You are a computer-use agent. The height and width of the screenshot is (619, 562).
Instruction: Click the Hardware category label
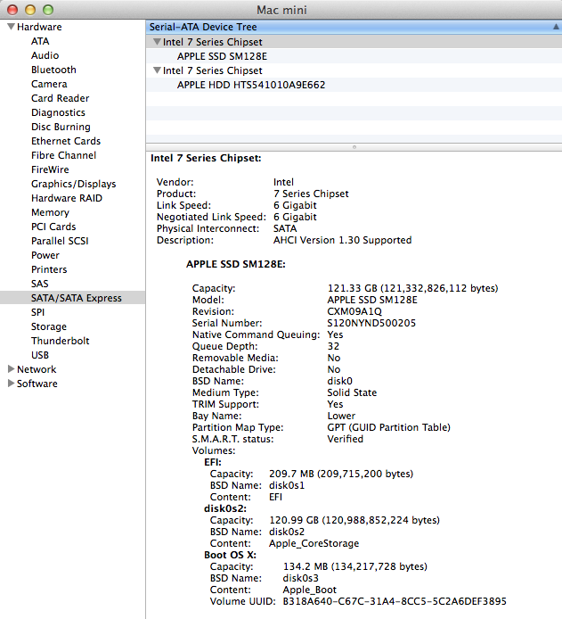[39, 27]
